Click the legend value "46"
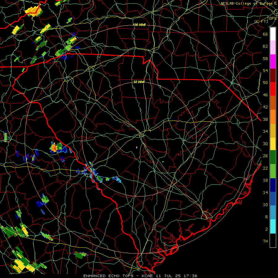Viewport: 278px width, 278px height. tap(265, 95)
